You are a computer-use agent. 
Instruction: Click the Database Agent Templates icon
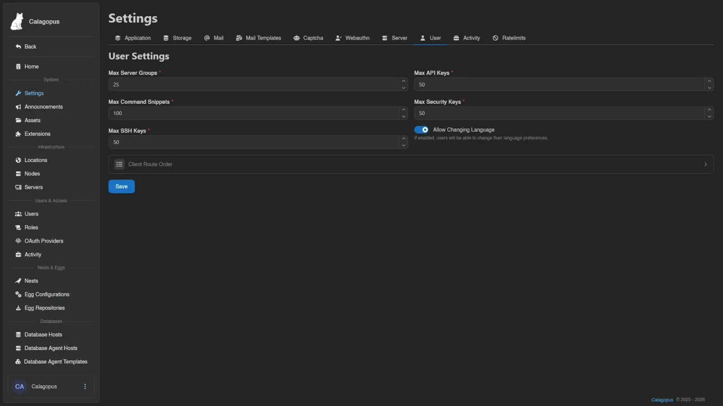(18, 362)
